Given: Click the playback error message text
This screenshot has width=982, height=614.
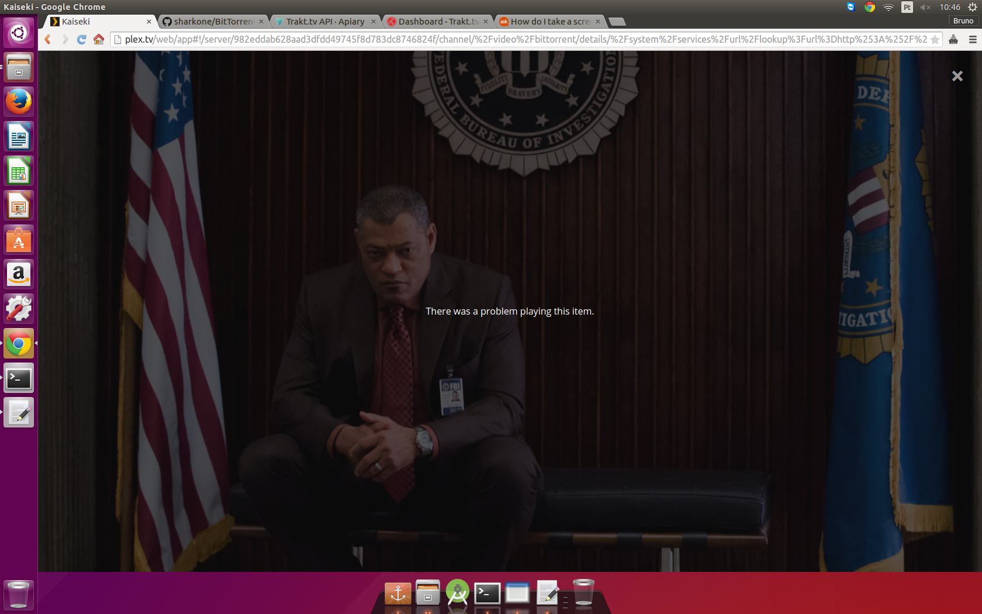Looking at the screenshot, I should click(510, 311).
